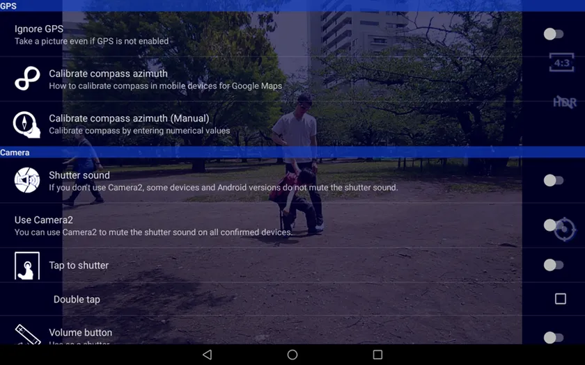Select the Shutter sound label
The image size is (585, 365).
[79, 175]
